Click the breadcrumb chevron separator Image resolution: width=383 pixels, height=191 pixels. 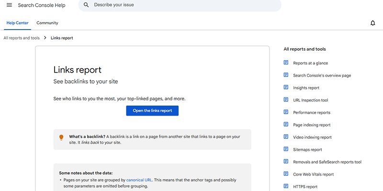click(45, 38)
